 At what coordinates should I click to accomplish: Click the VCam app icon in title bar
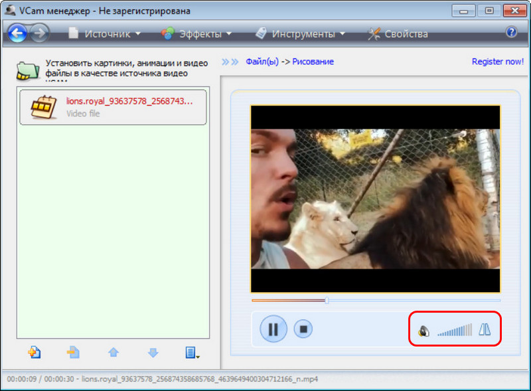9,10
